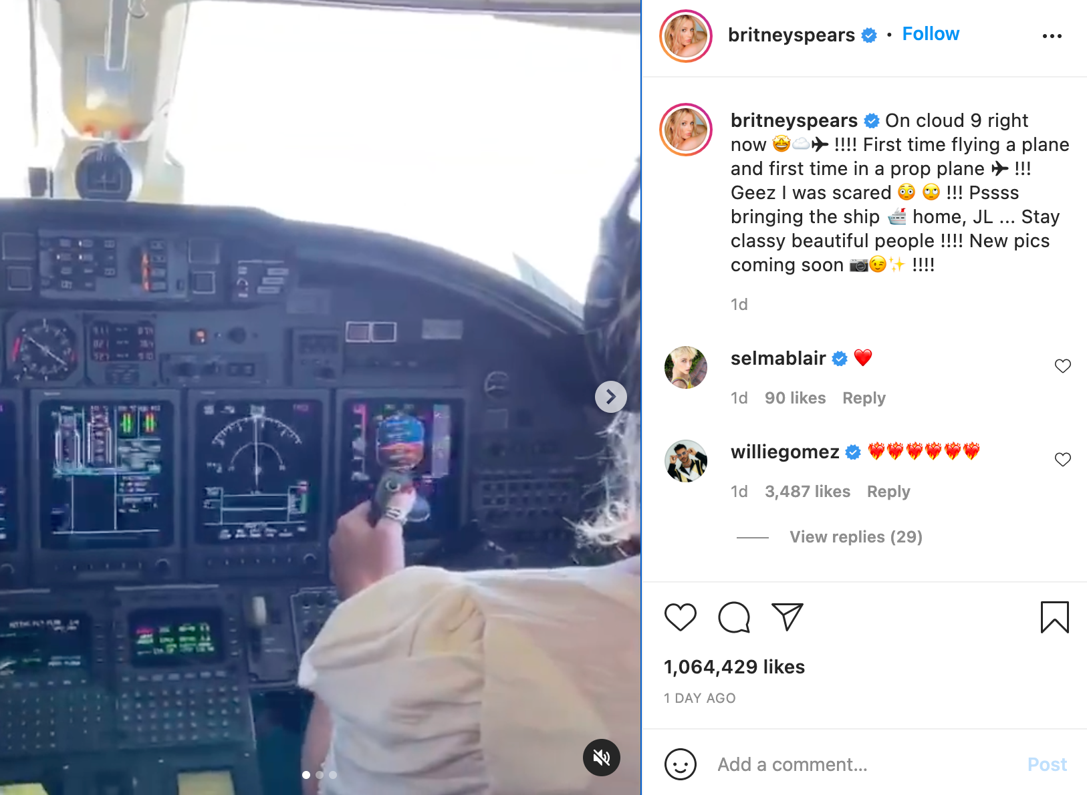Open comments via speech bubble icon

pos(734,617)
